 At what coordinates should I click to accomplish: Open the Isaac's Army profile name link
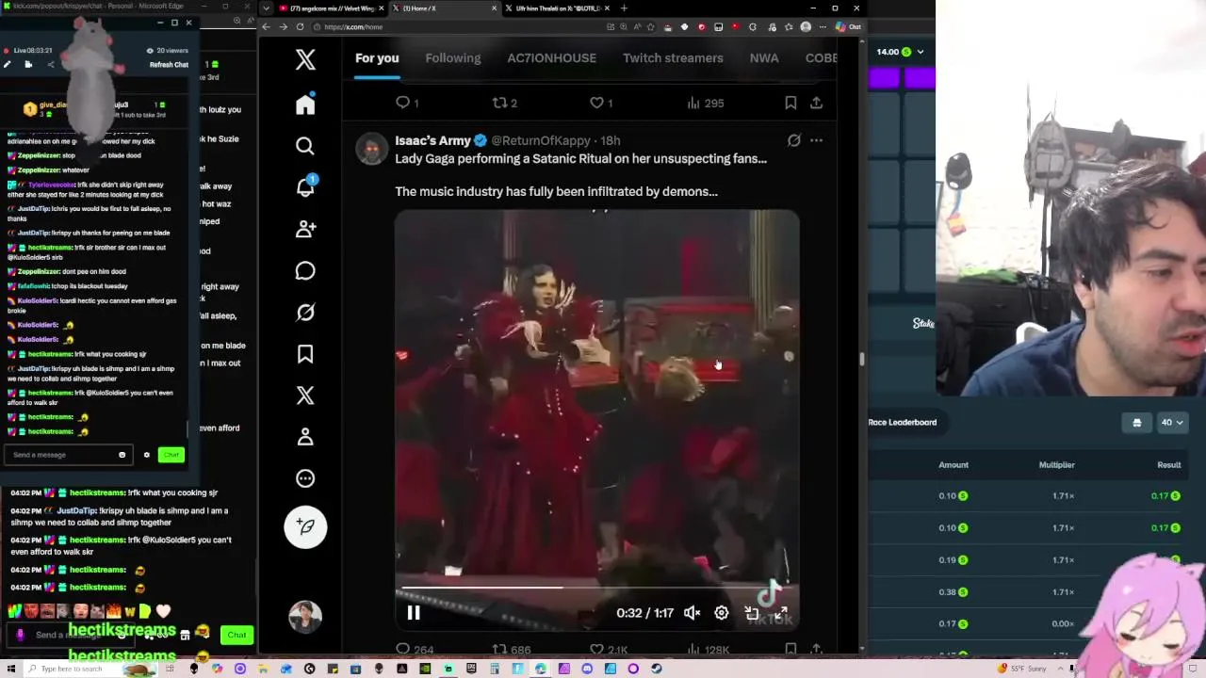[432, 140]
